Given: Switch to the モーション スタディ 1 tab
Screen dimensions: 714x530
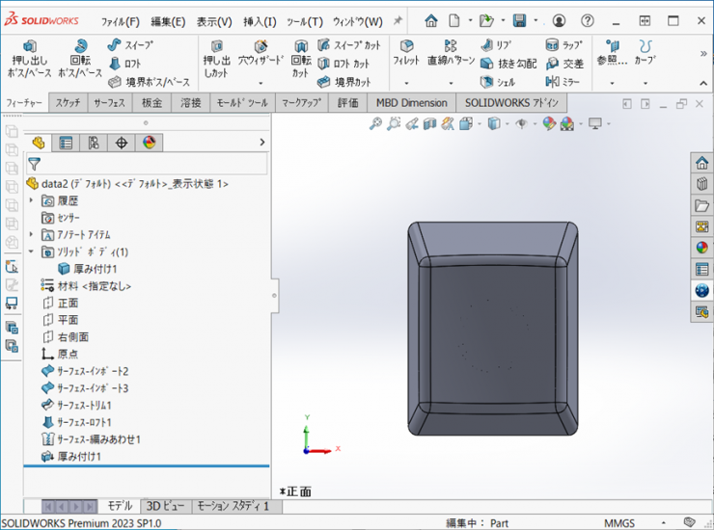Looking at the screenshot, I should pos(233,506).
